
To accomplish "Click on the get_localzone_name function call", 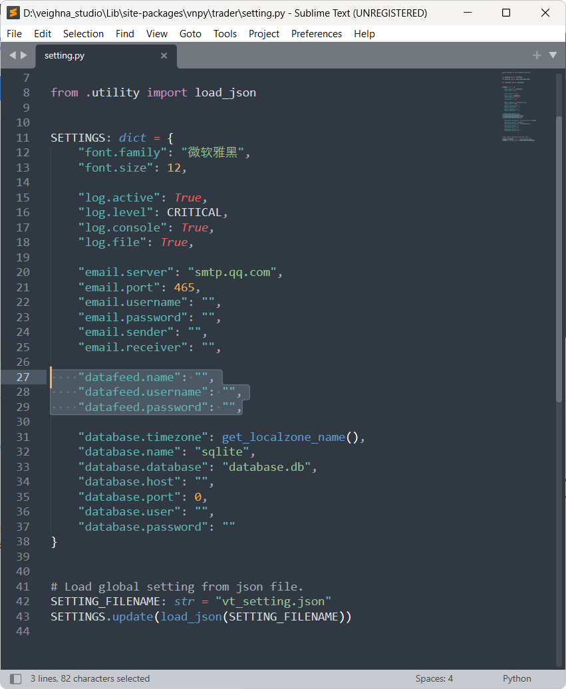I will point(283,437).
